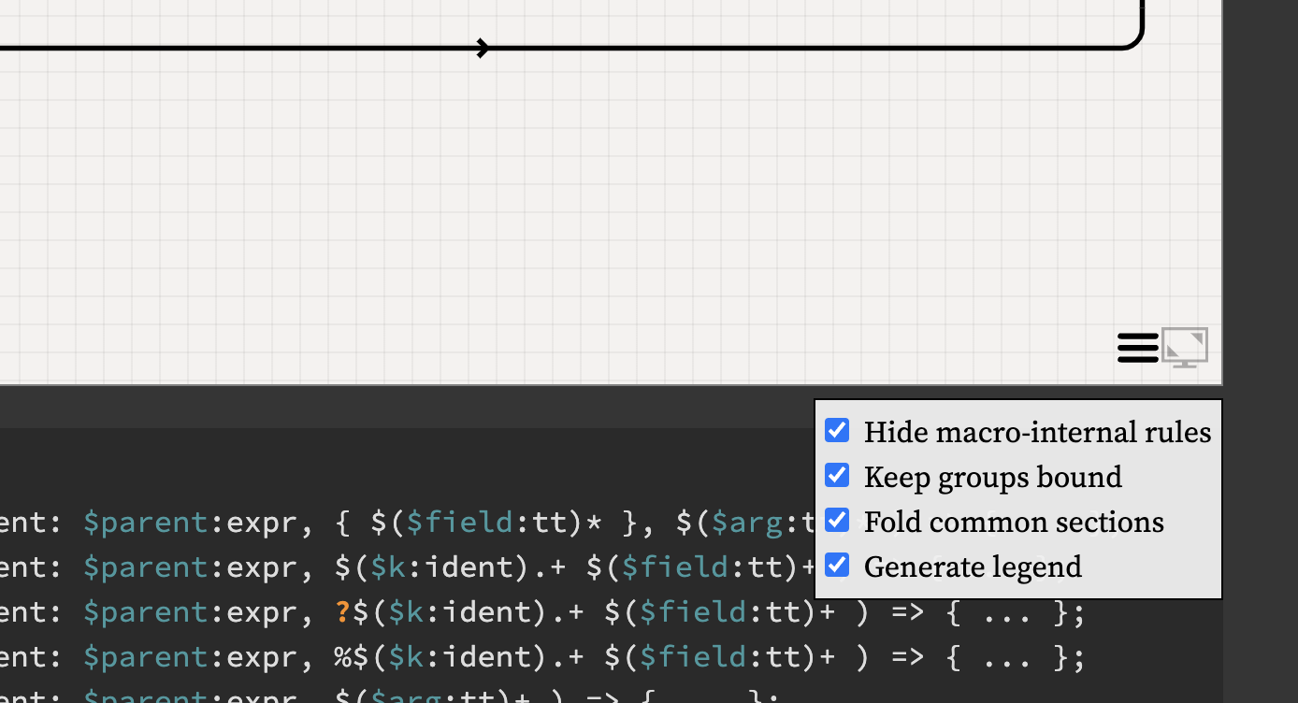1298x703 pixels.
Task: Toggle "Fold common sections" off
Action: 836,520
